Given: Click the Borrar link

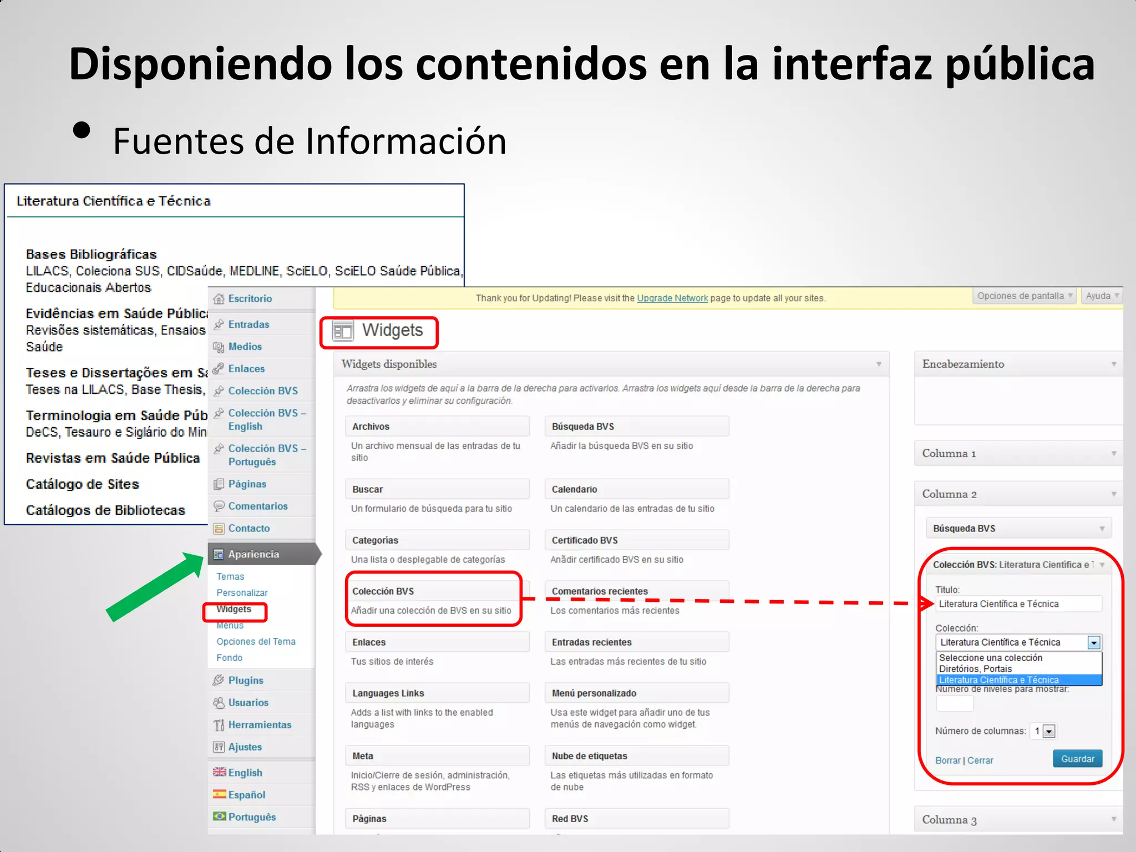Looking at the screenshot, I should pos(947,760).
